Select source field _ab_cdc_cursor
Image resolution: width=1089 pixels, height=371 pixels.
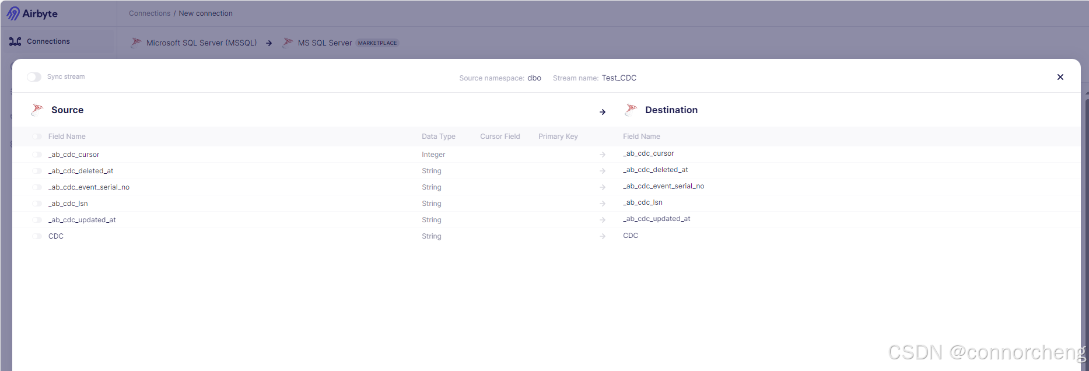(74, 155)
